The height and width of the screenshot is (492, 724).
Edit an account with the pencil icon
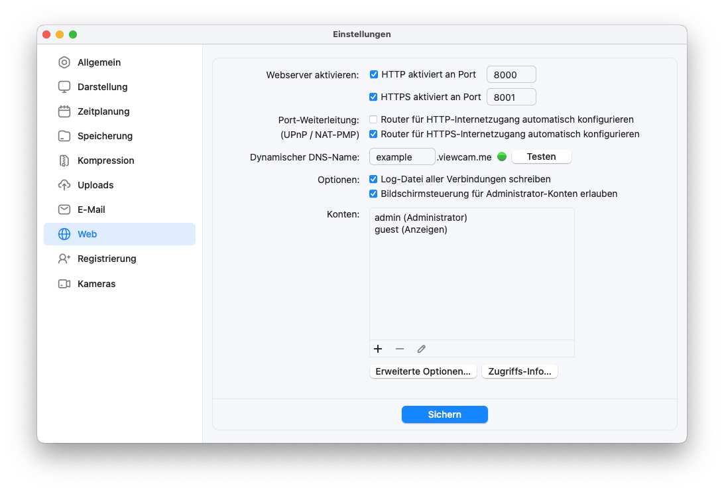421,349
